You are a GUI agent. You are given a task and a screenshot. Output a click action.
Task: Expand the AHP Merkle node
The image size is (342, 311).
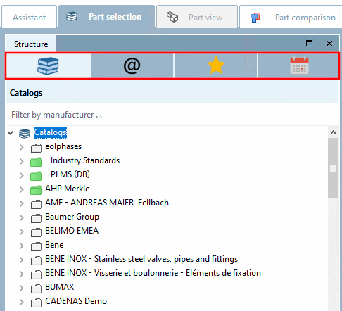tap(22, 189)
